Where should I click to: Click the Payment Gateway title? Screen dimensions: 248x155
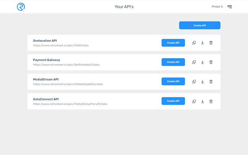point(46,60)
